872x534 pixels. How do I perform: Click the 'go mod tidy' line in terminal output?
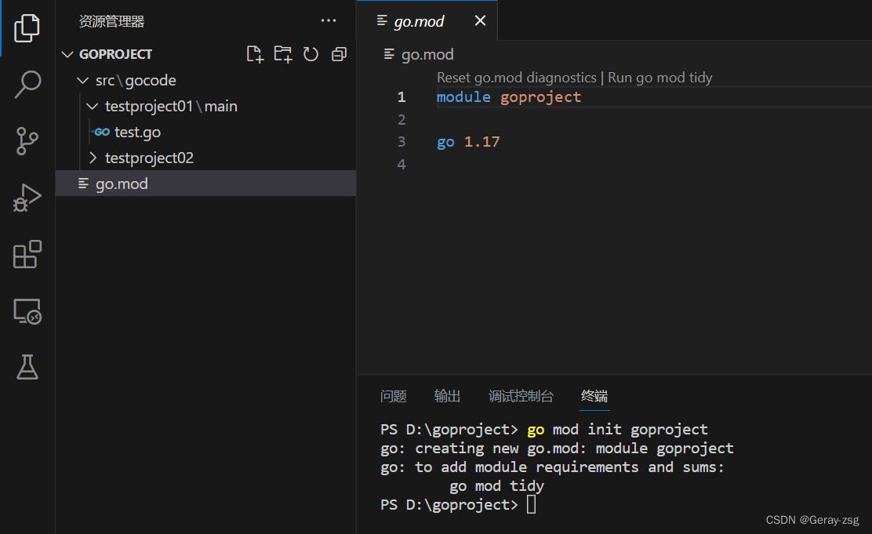coord(496,486)
